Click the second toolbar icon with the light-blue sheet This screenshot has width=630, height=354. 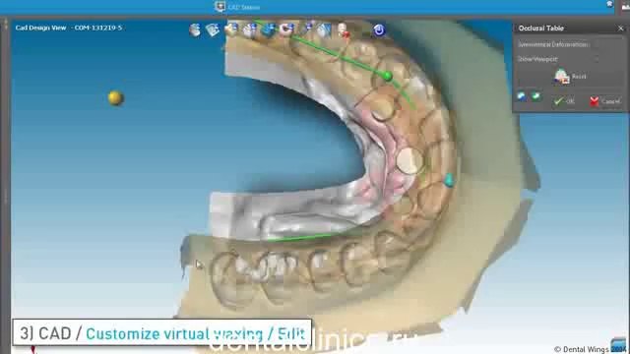213,29
